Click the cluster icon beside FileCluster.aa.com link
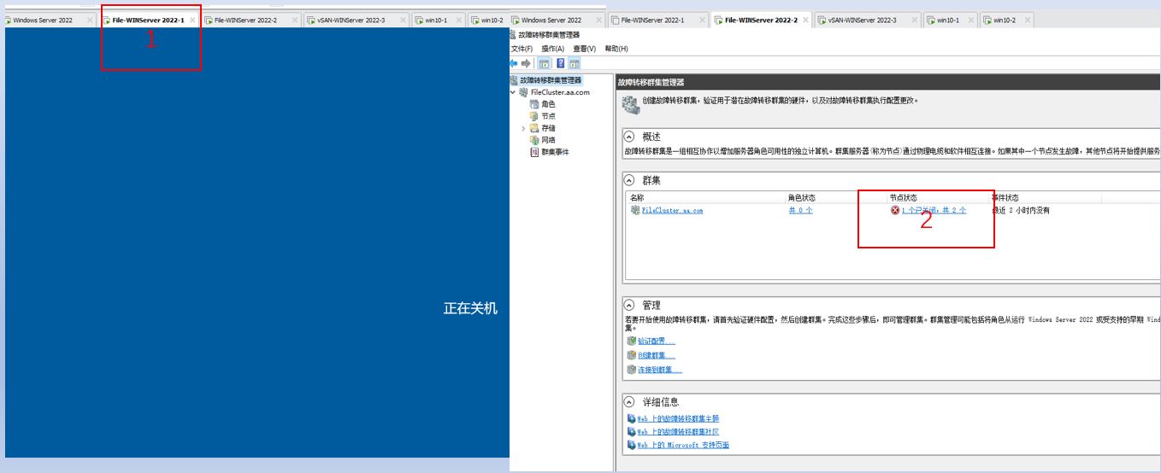The width and height of the screenshot is (1161, 473). coord(635,210)
